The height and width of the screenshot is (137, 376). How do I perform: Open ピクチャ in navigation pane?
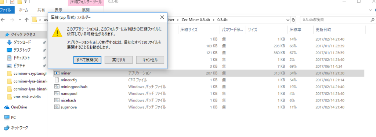(19, 65)
